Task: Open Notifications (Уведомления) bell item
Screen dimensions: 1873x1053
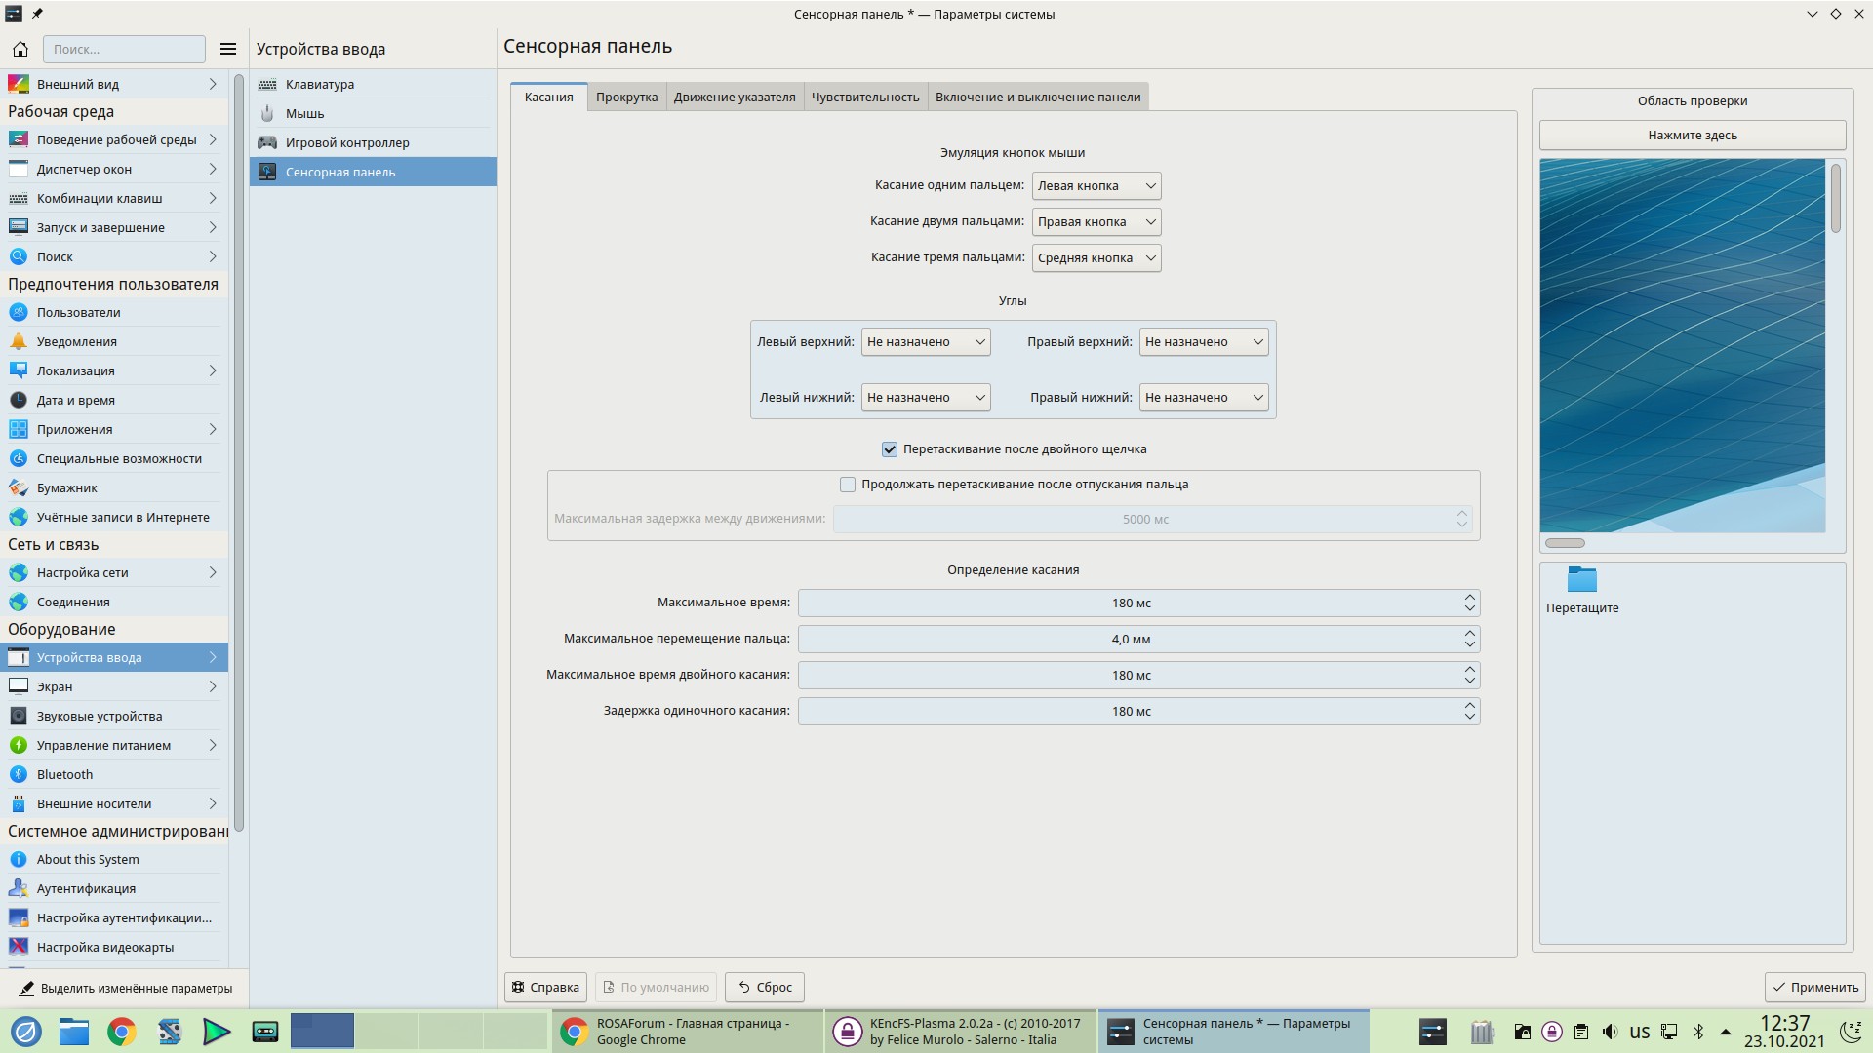Action: click(x=76, y=341)
